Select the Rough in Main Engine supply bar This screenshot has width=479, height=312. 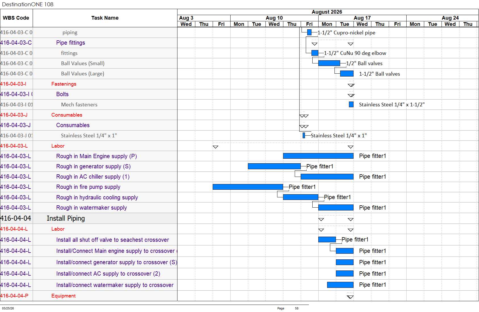pyautogui.click(x=318, y=156)
